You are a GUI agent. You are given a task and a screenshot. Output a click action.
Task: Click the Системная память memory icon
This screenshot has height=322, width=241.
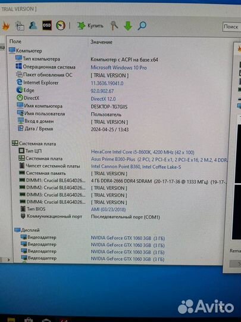click(22, 173)
